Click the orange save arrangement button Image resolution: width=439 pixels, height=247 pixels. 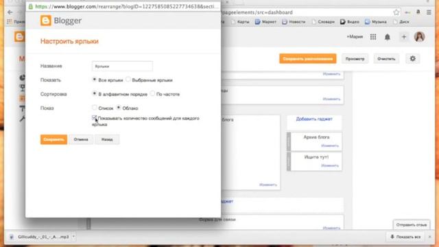pos(308,59)
